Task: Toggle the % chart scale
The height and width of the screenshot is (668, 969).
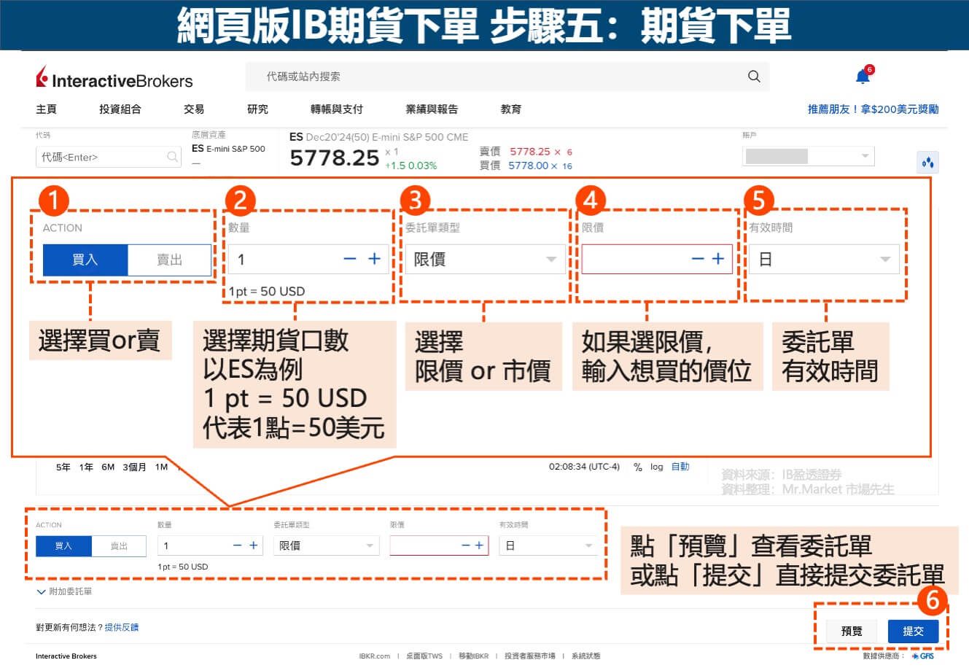Action: click(x=638, y=467)
